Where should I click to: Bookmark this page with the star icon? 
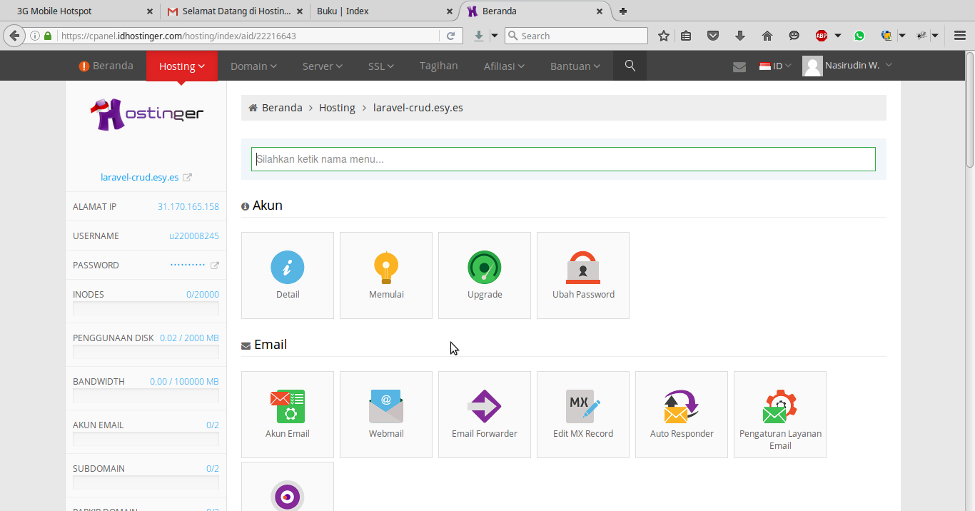664,36
